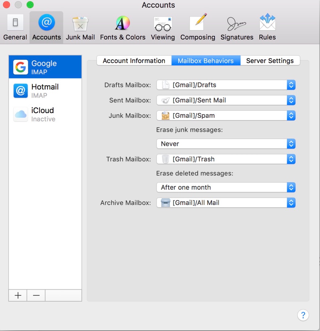This screenshot has height=331, width=320.
Task: Open the Erase deleted messages dropdown
Action: pyautogui.click(x=226, y=187)
